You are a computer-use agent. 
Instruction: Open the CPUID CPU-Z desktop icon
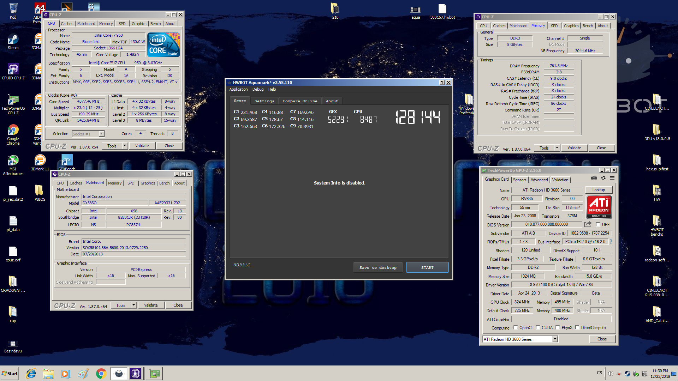coord(13,72)
